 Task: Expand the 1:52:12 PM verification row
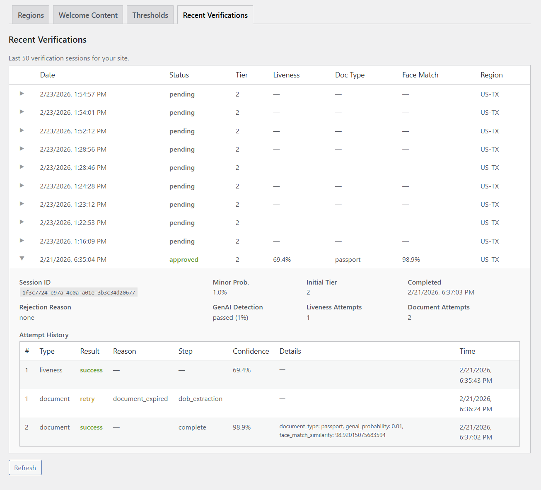pos(22,131)
